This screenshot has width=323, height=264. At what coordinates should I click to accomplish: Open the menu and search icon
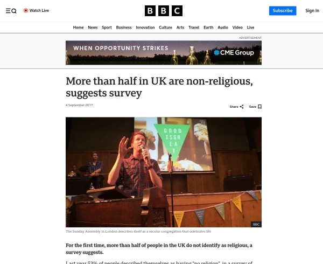click(11, 11)
